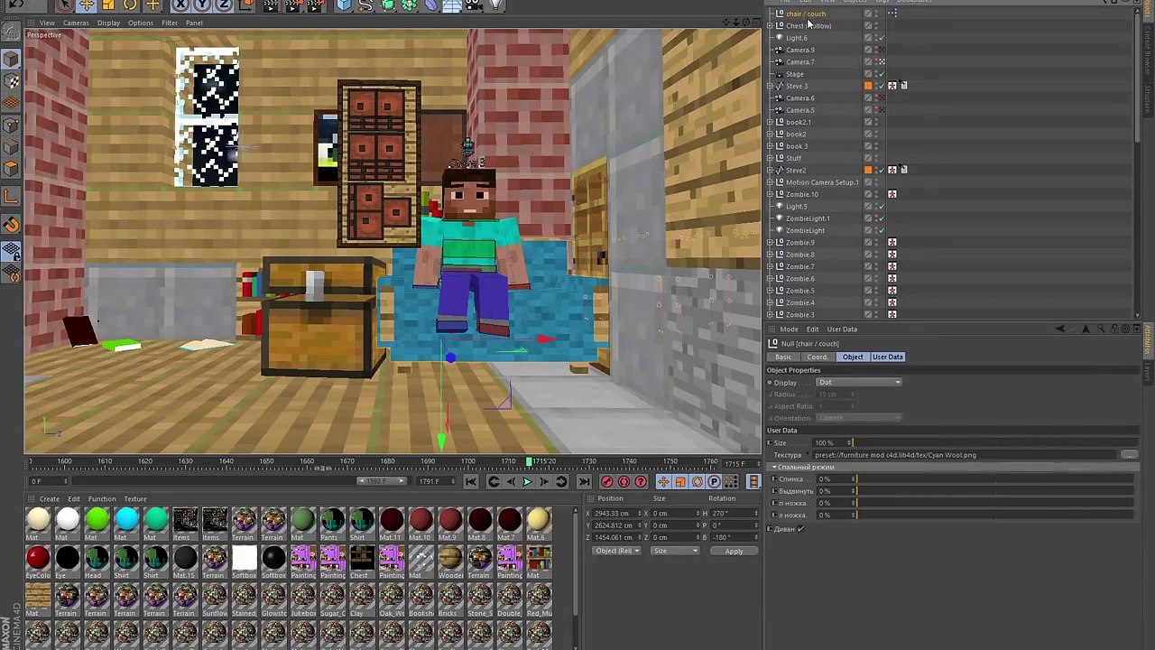Toggle ZombieLight enable checkmark

[882, 230]
